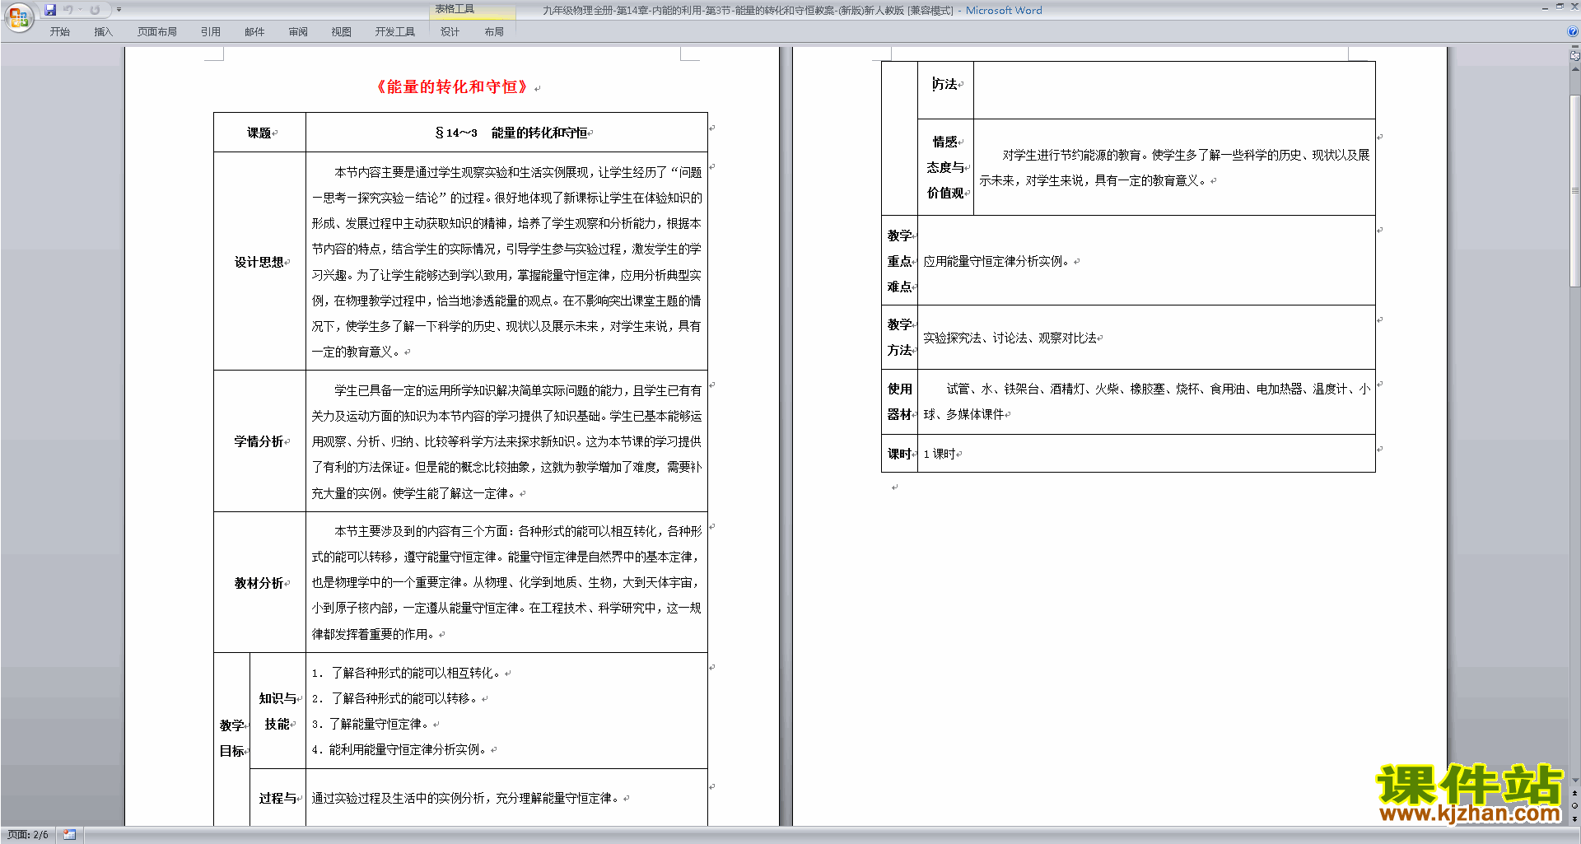Click the 教材分析 row label
The width and height of the screenshot is (1581, 844).
coord(259,583)
